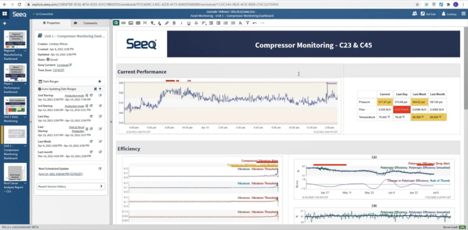Add a new date range
The width and height of the screenshot is (468, 230).
[x=99, y=82]
